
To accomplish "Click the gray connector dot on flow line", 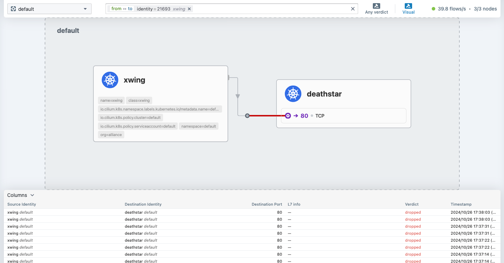I will coord(247,116).
